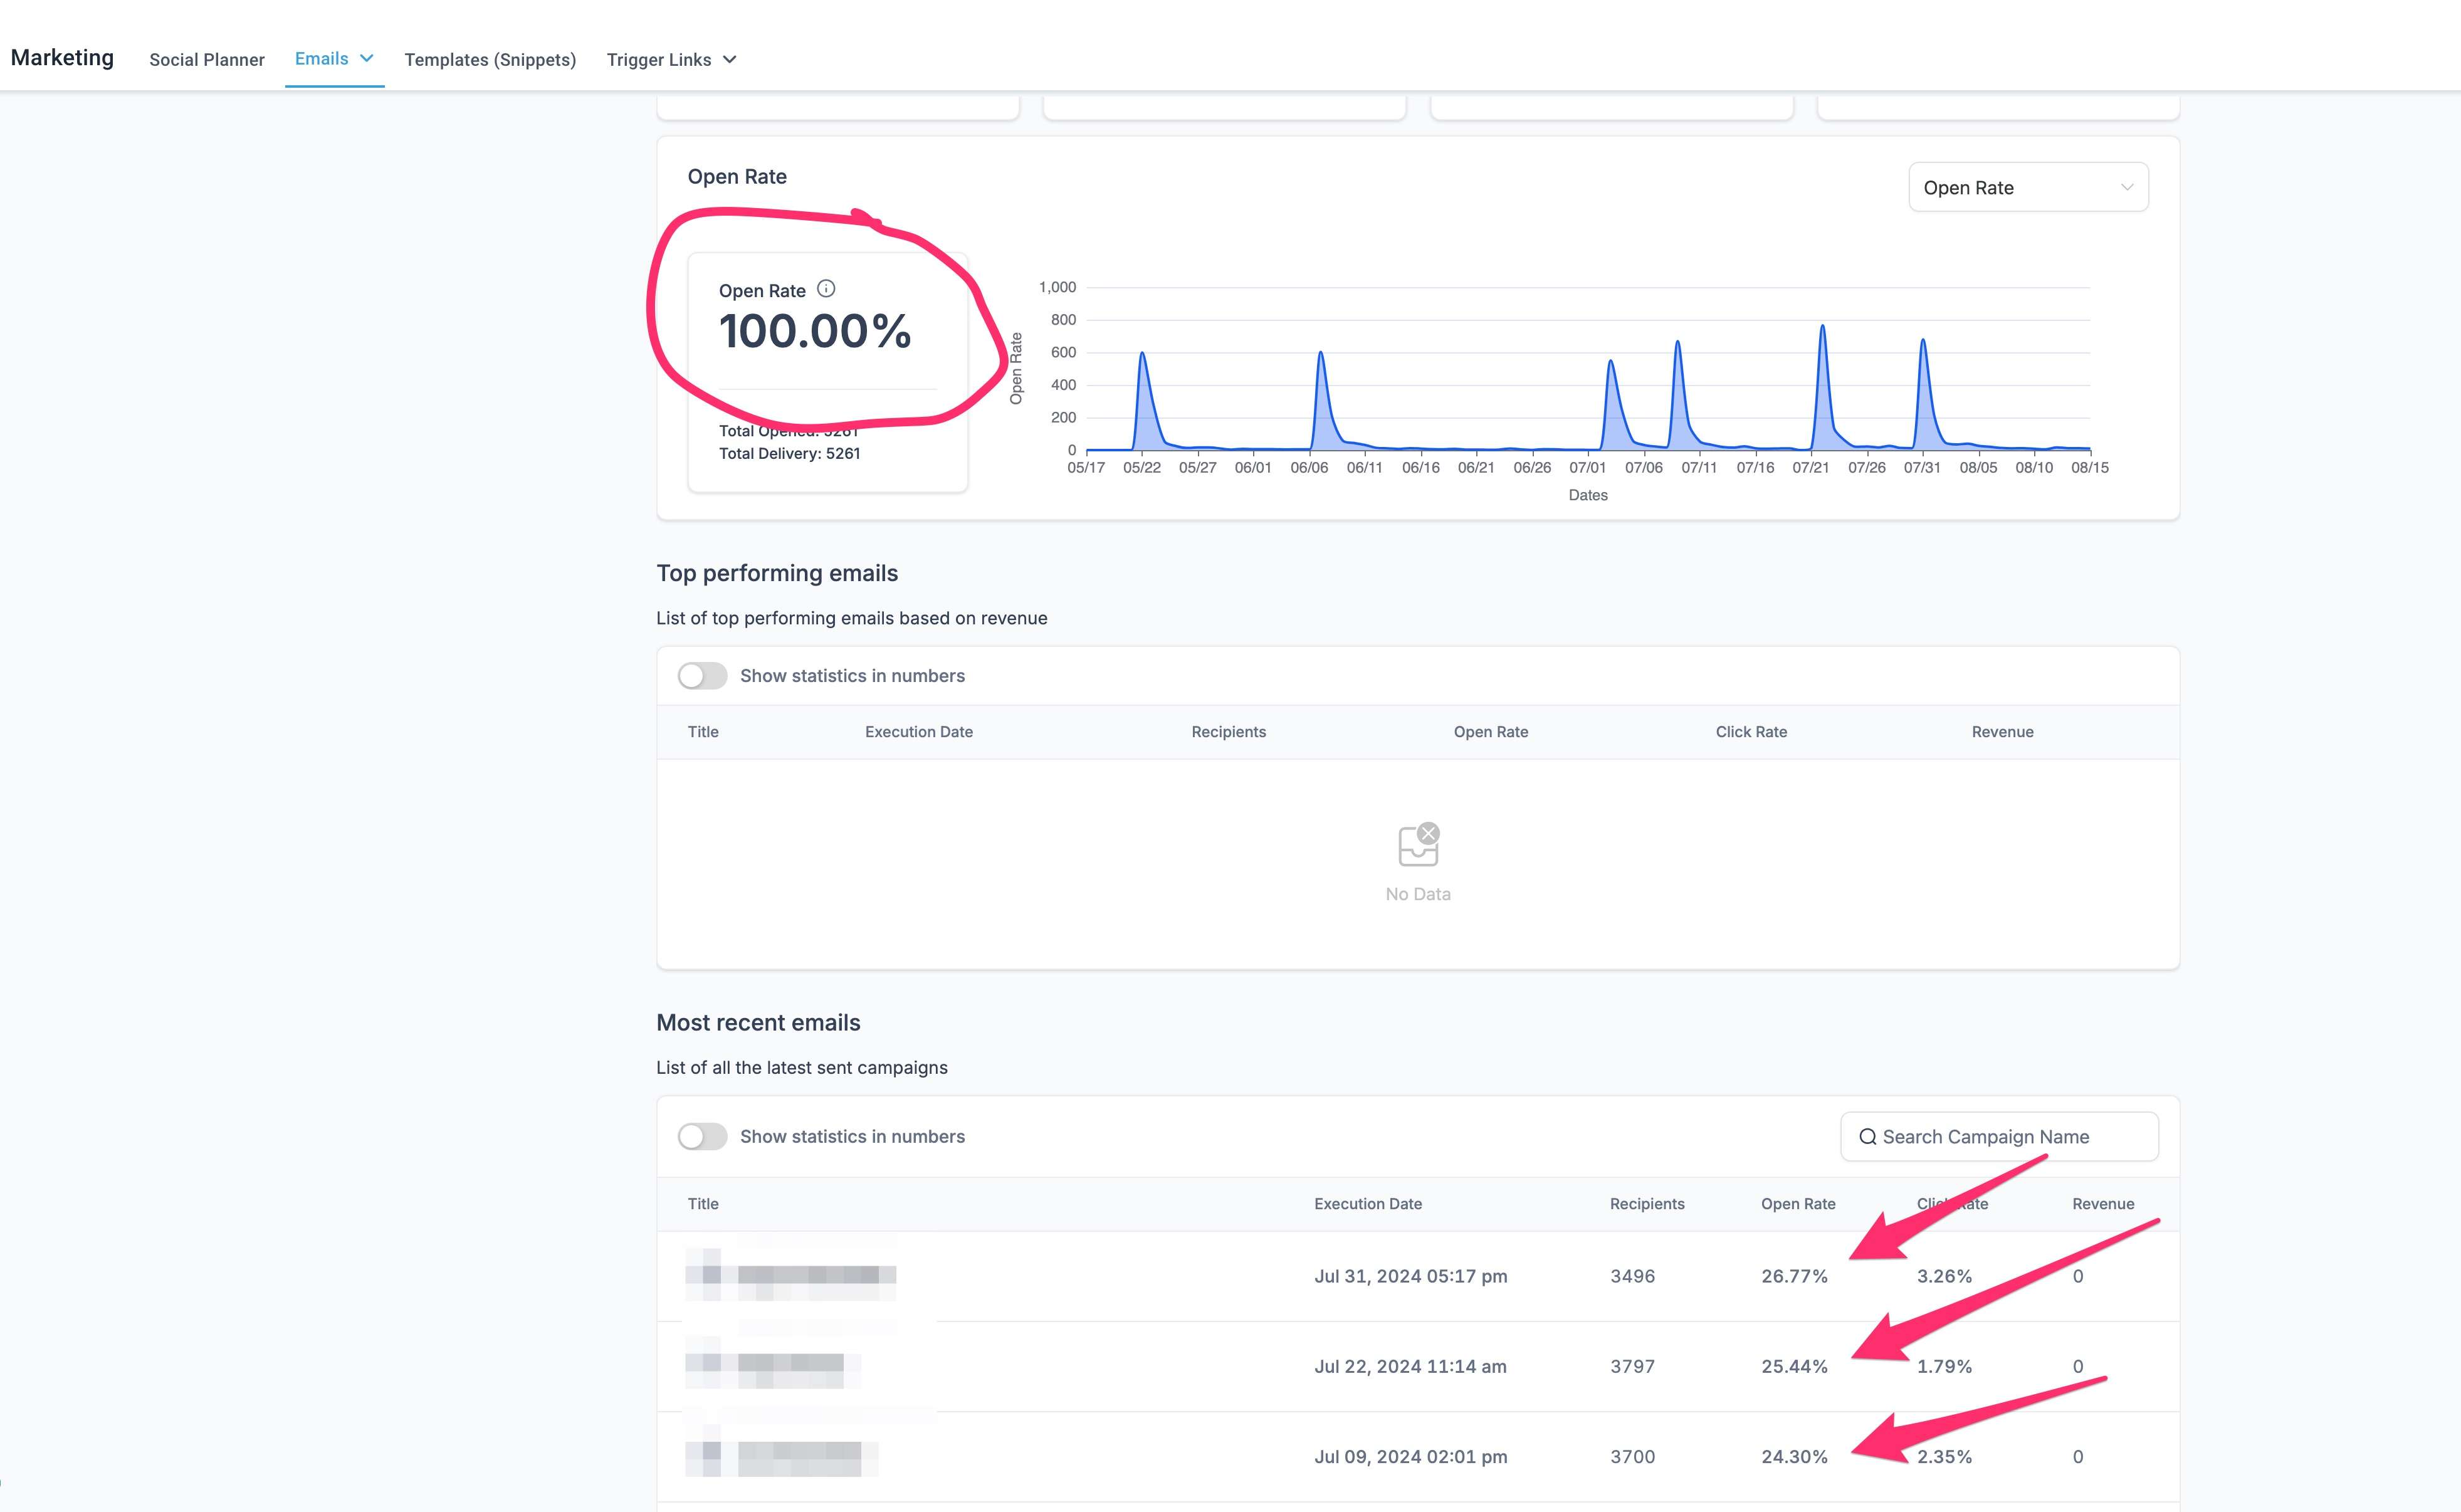Click Revenue header in top performing emails

coord(2002,732)
